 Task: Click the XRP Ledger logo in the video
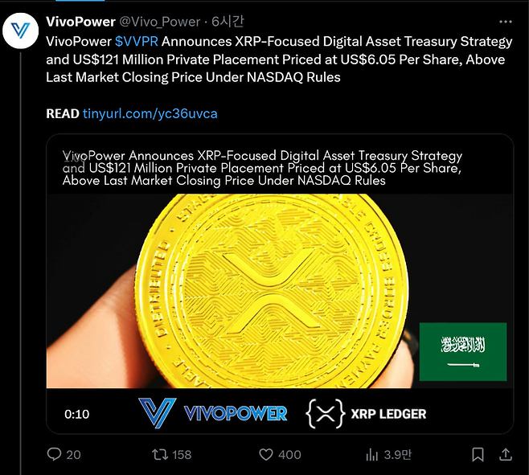pyautogui.click(x=367, y=414)
